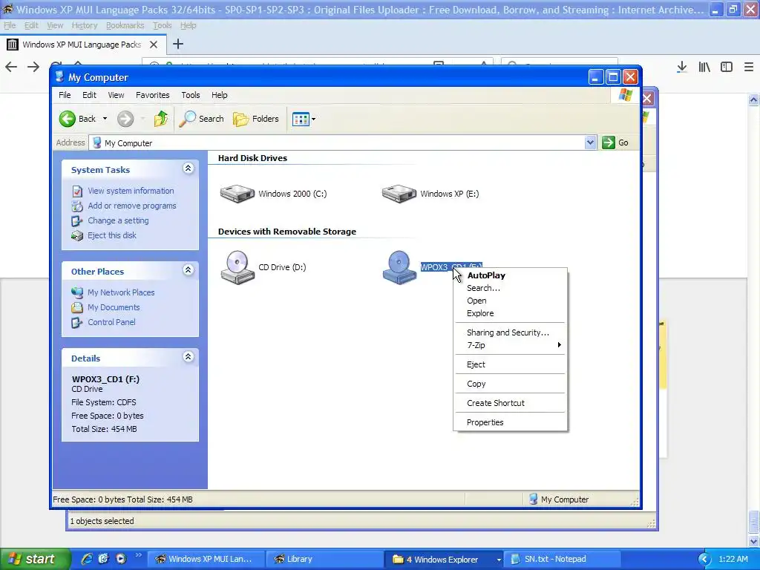Screen dimensions: 760x570
Task: Choose Eject from context menu
Action: tap(510, 364)
